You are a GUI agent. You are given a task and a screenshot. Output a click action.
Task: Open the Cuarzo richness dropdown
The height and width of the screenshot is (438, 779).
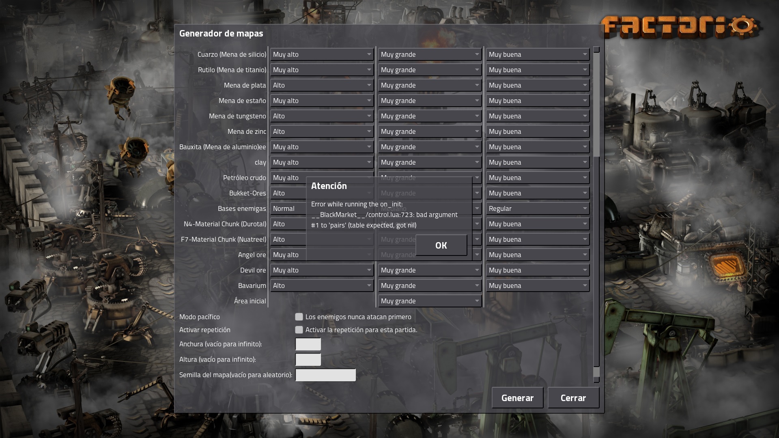538,54
